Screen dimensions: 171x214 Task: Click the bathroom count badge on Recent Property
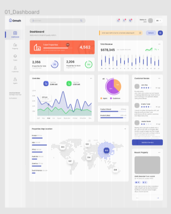[x=145, y=182]
